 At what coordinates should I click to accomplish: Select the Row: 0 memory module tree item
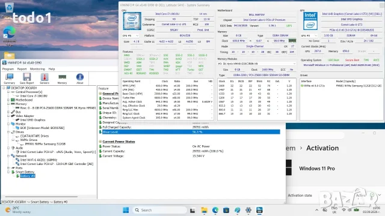coord(58,108)
